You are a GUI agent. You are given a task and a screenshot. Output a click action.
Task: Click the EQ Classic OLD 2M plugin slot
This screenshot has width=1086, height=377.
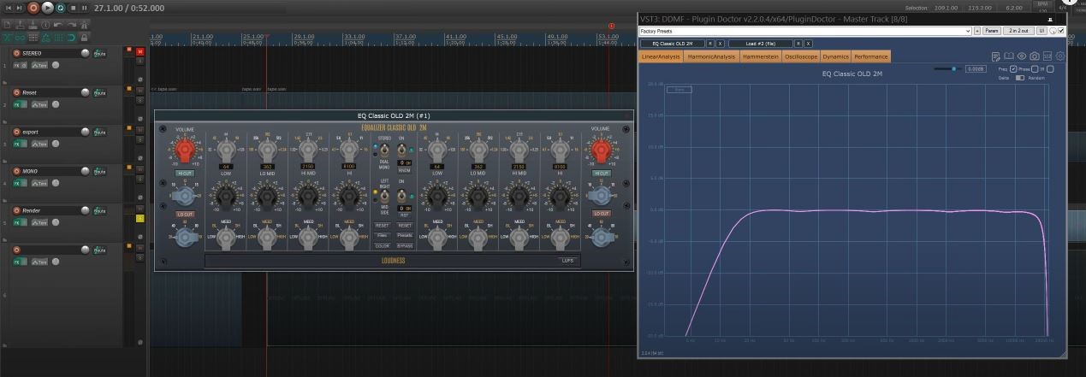click(x=673, y=43)
